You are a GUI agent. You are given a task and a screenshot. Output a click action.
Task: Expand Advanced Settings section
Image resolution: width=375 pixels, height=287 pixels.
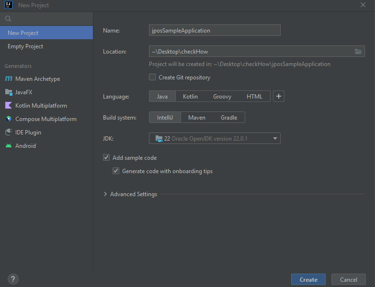[106, 194]
